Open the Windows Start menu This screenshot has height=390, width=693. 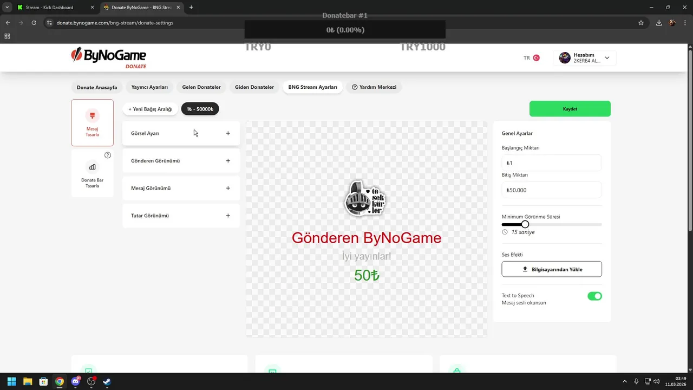click(11, 381)
